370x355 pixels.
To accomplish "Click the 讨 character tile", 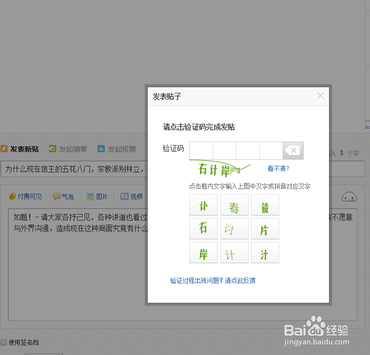I will pos(234,229).
